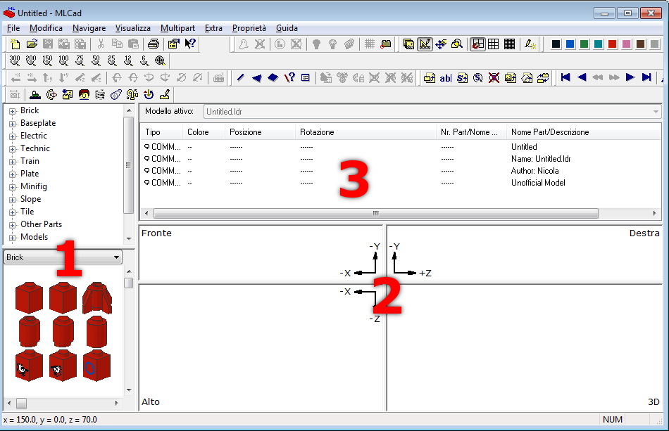Viewport: 669px width, 431px height.
Task: Enable the medium grid mode
Action: [494, 44]
